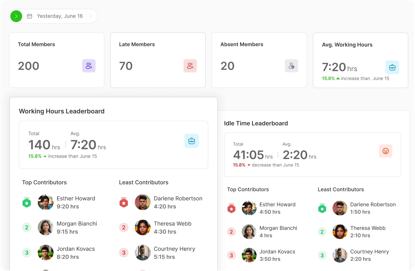Open Morgan Bianchi's avatar in Working Hours Leaderboard
Screen dimensions: 415x271
(46, 227)
